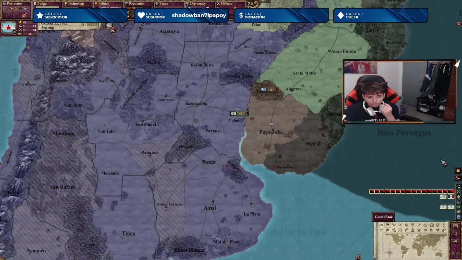The width and height of the screenshot is (462, 260).
Task: Select the heart relations map mode icon
Action: click(x=438, y=230)
